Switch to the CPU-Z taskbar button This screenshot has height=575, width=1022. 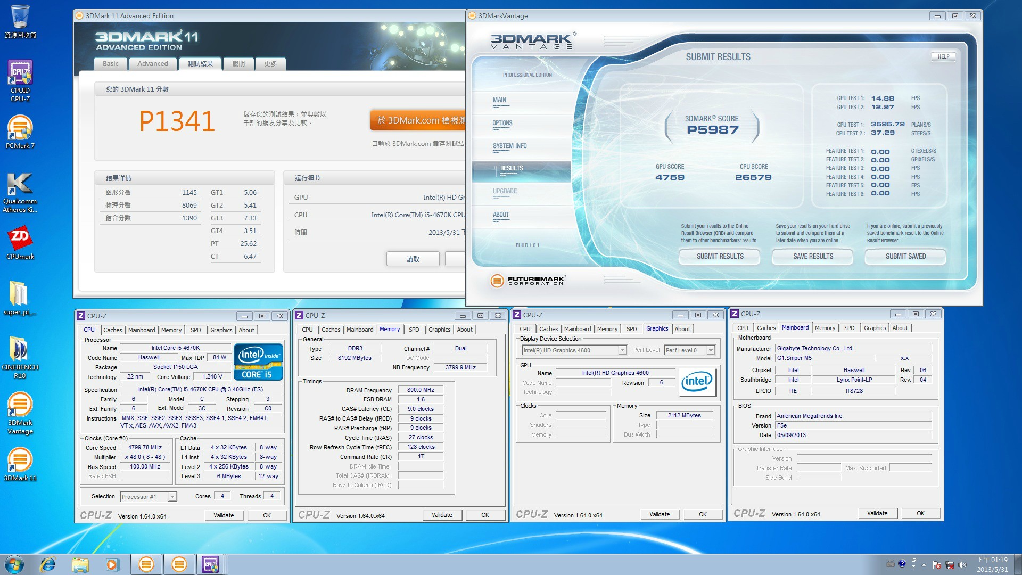pos(211,564)
